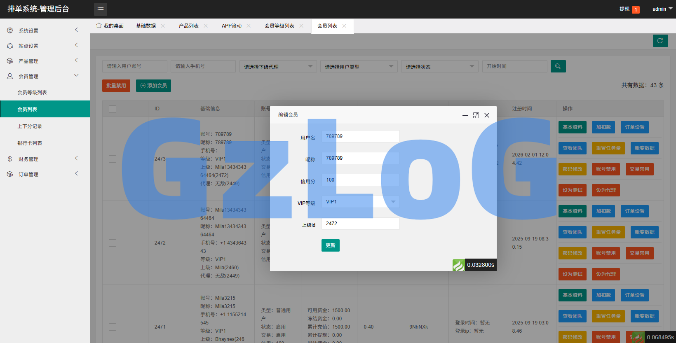The width and height of the screenshot is (676, 343).
Task: Open the admin user dropdown menu
Action: click(662, 9)
